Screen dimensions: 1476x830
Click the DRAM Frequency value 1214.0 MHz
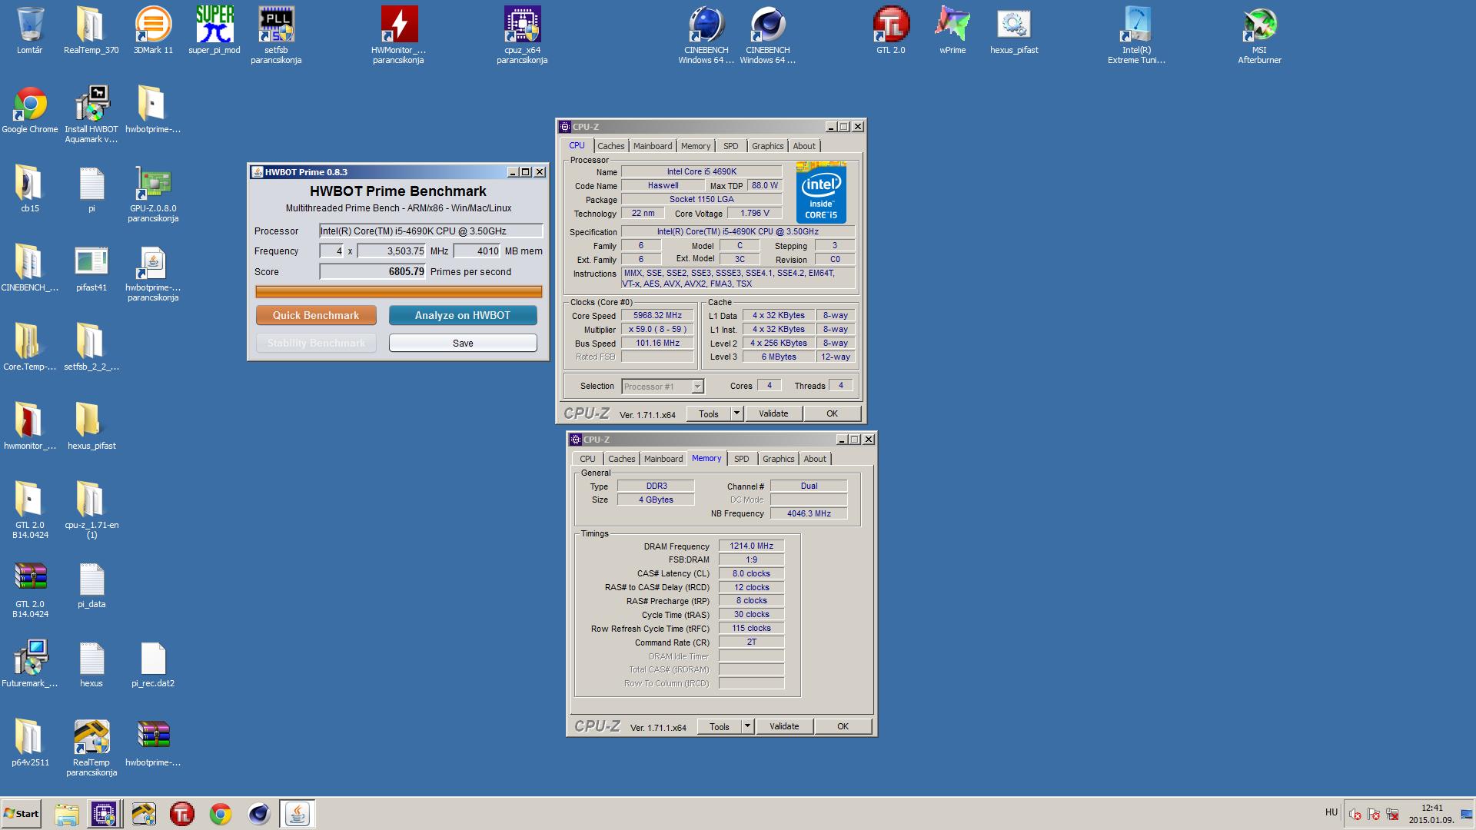click(751, 546)
